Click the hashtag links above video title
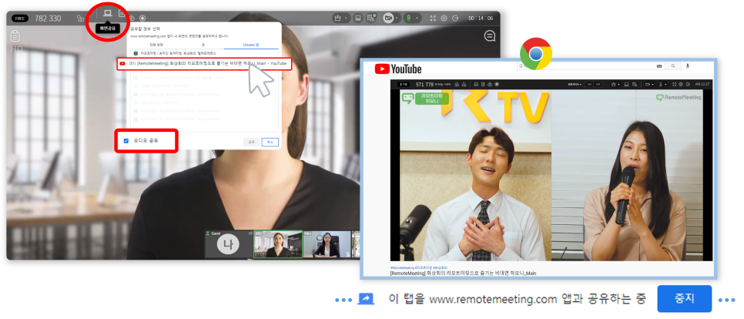This screenshot has height=319, width=744. tap(420, 267)
